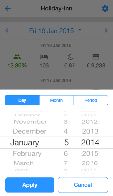Open settings with the gear icon
Image resolution: width=113 pixels, height=196 pixels.
tap(105, 9)
